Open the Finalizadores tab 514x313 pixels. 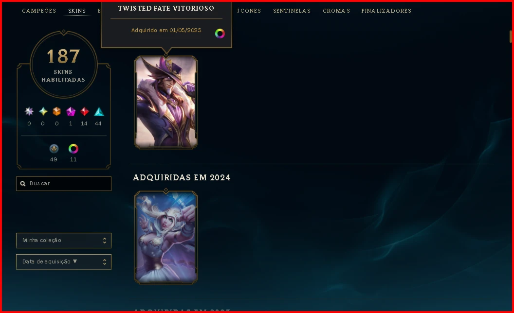(386, 11)
